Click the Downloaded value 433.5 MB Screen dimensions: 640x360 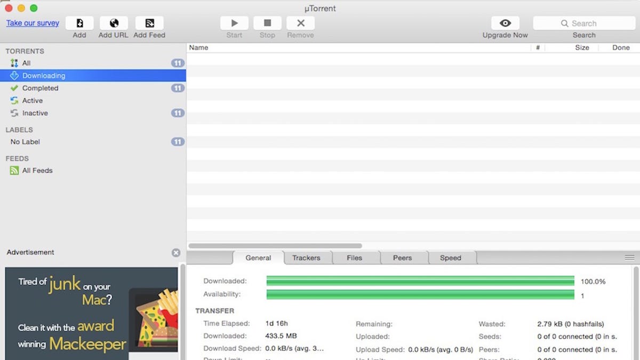281,336
